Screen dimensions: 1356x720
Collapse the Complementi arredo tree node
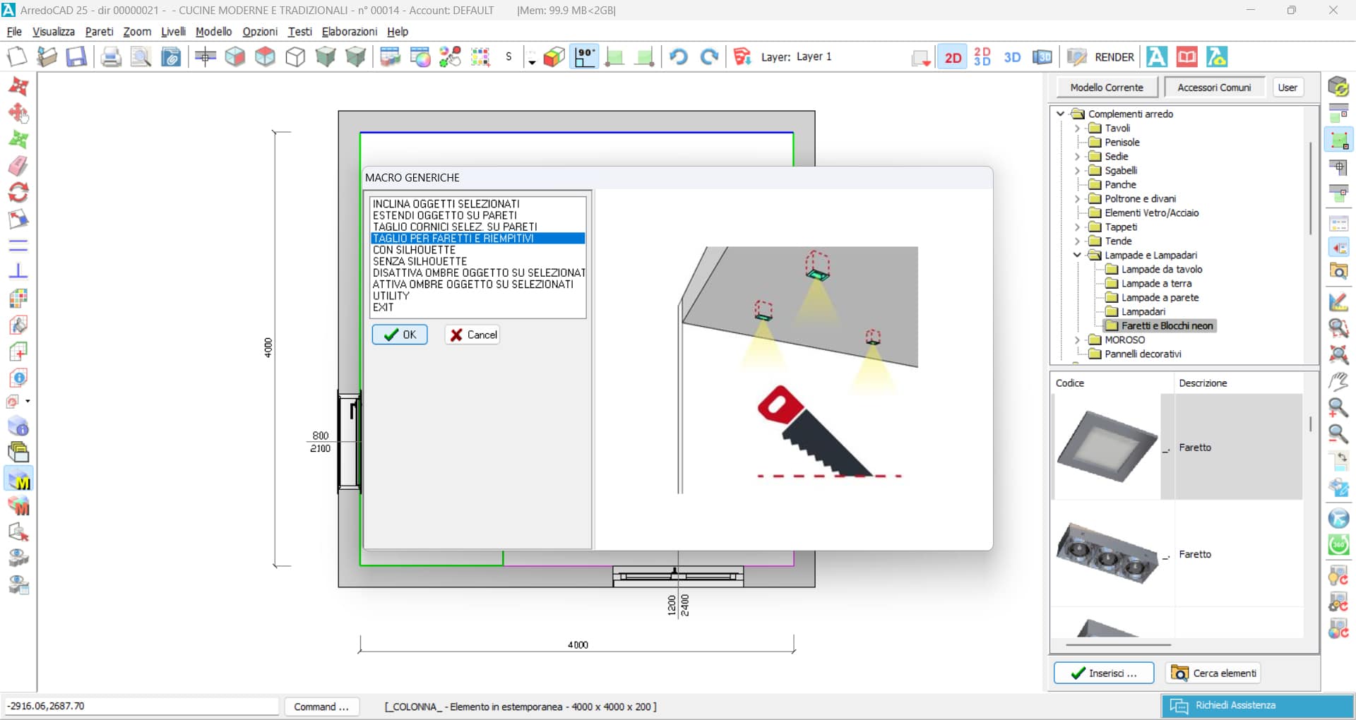(1060, 114)
